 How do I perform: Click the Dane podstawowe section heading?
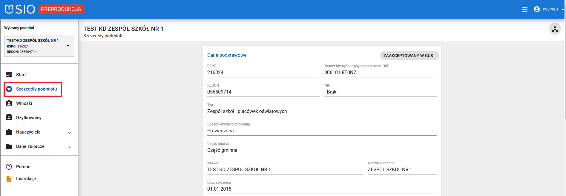(x=227, y=55)
